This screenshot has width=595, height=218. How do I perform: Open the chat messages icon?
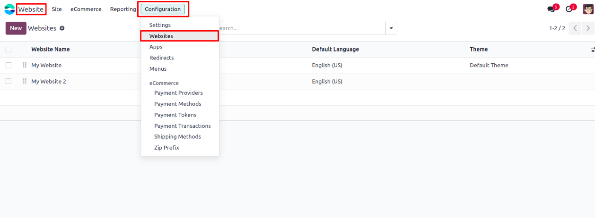pos(551,9)
